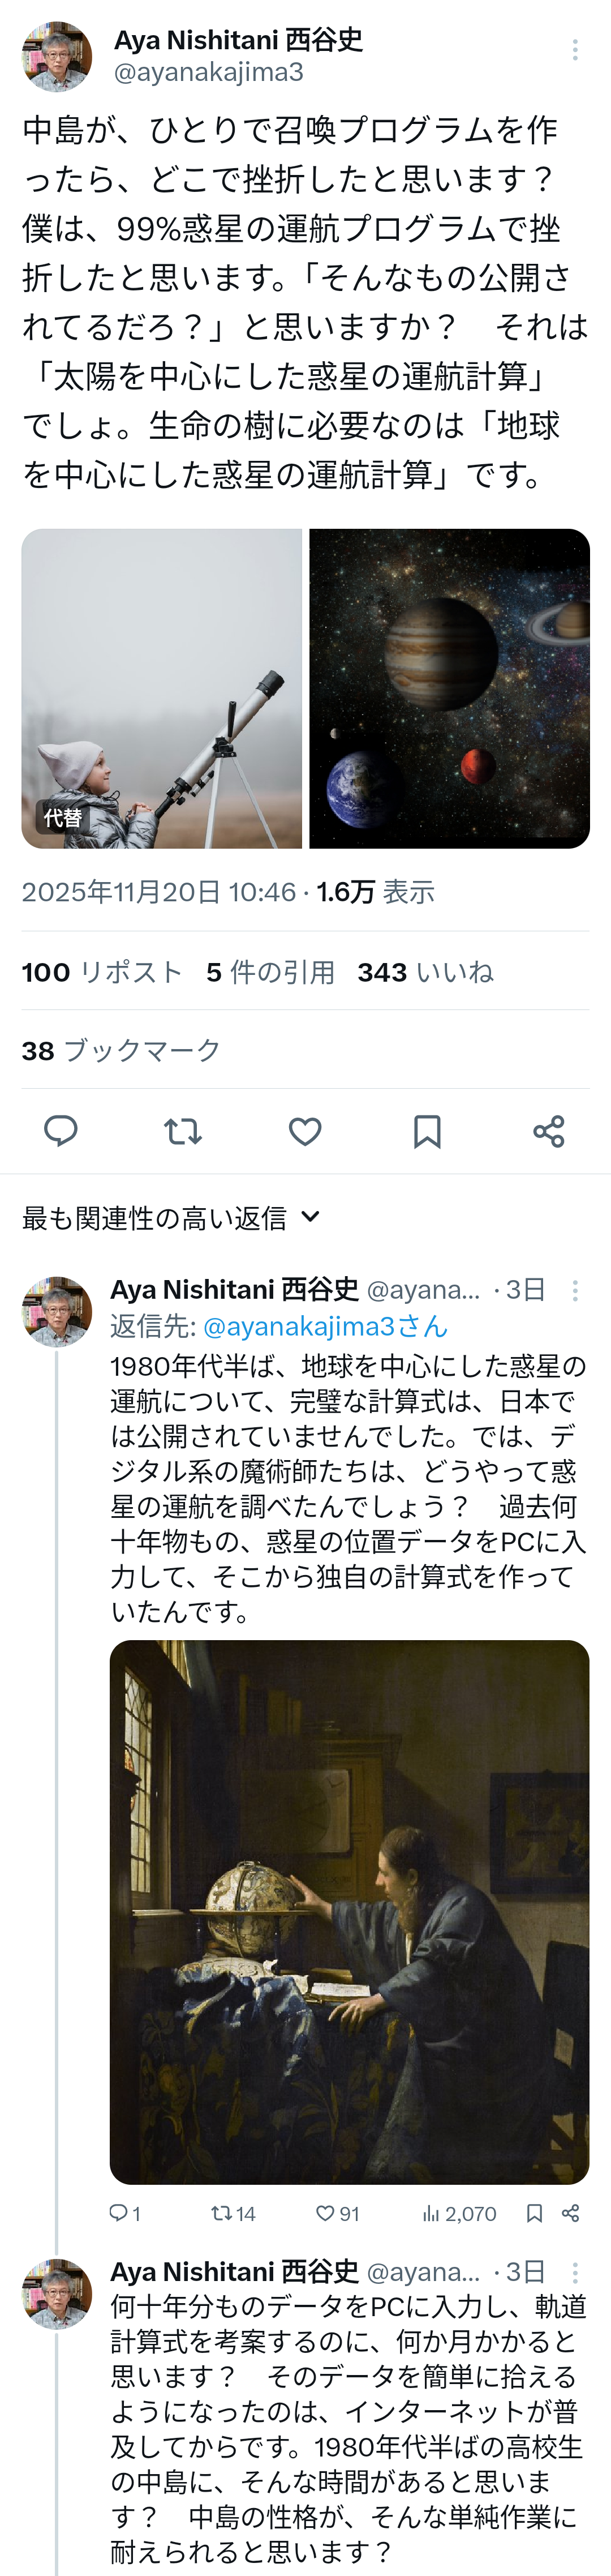The image size is (611, 2576).
Task: Share the first reply via share icon
Action: pos(571,2213)
